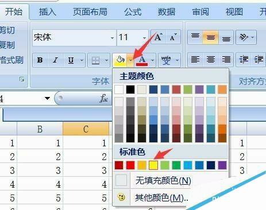Switch to the 插入 ribbon tab
Screen dimensions: 266x210
click(47, 12)
